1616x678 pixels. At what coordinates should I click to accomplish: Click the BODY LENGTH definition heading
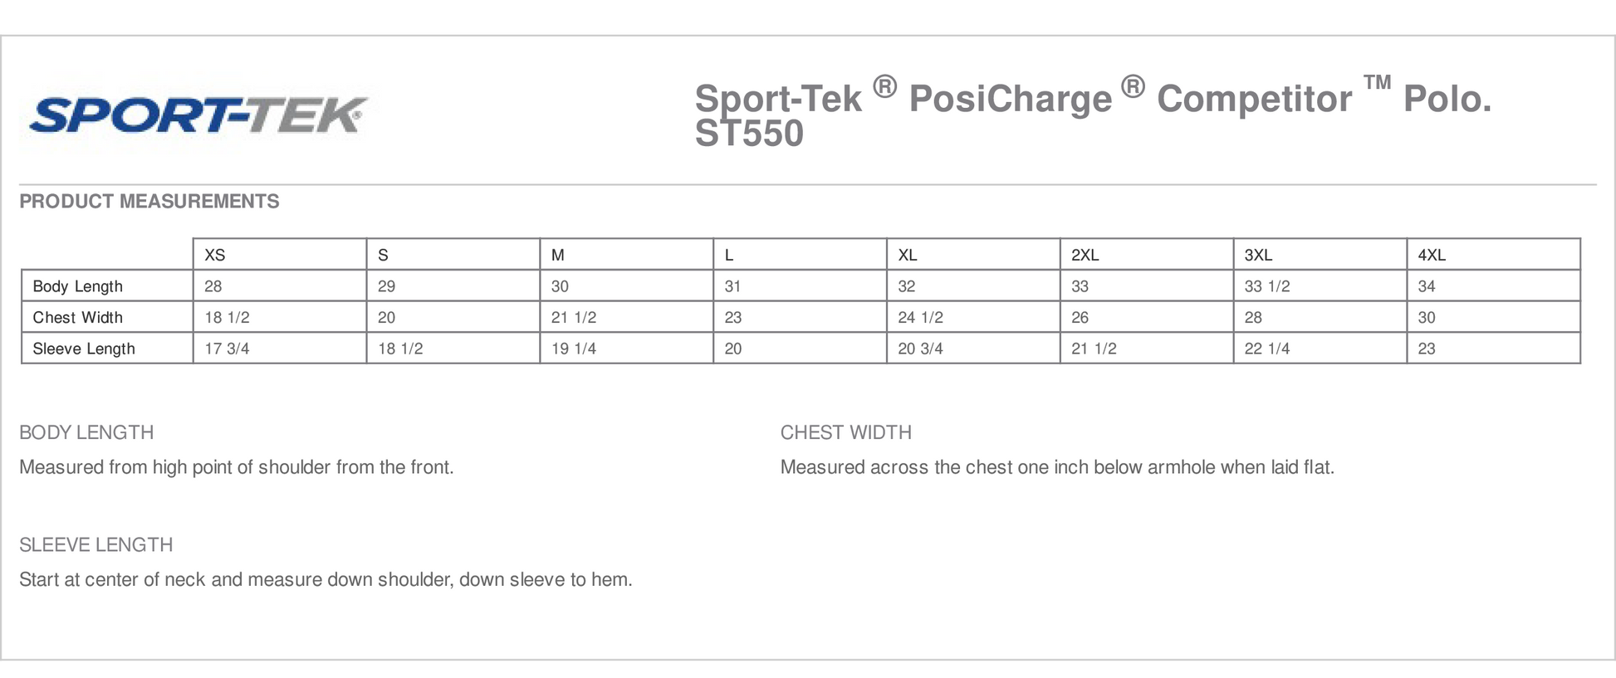[86, 432]
